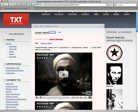Screen dimensions: 138x112
Task: Open Docent Stopczyk author link
Action: [x=56, y=39]
